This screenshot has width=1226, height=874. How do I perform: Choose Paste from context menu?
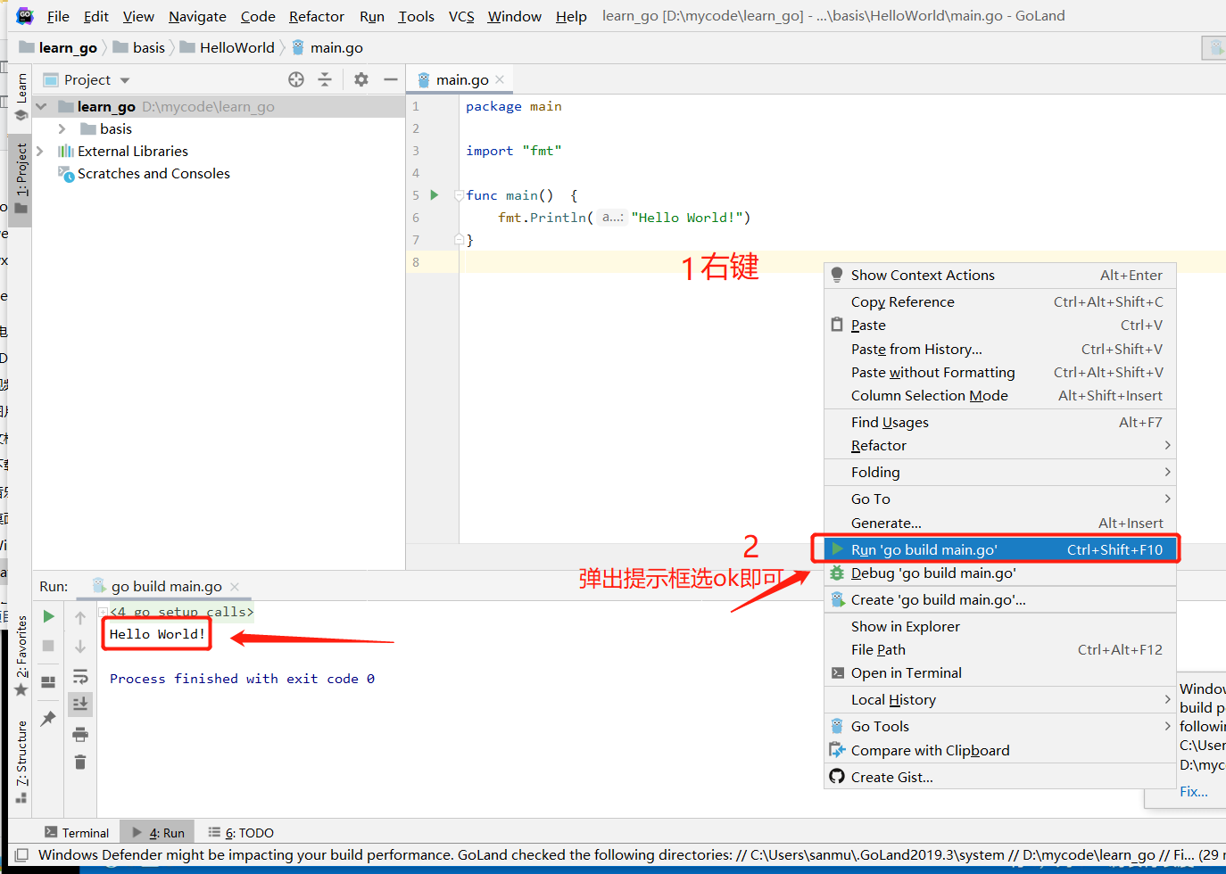pos(999,325)
